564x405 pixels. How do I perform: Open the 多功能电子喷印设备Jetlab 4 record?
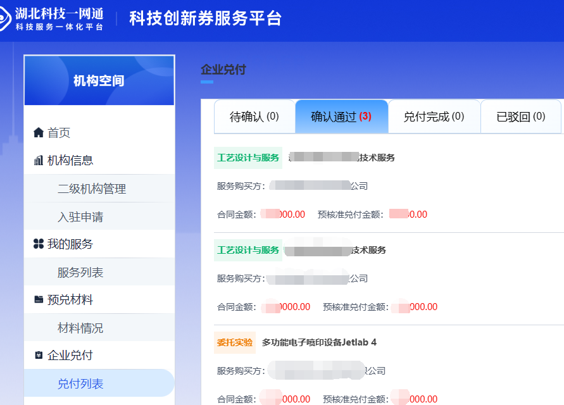click(319, 342)
